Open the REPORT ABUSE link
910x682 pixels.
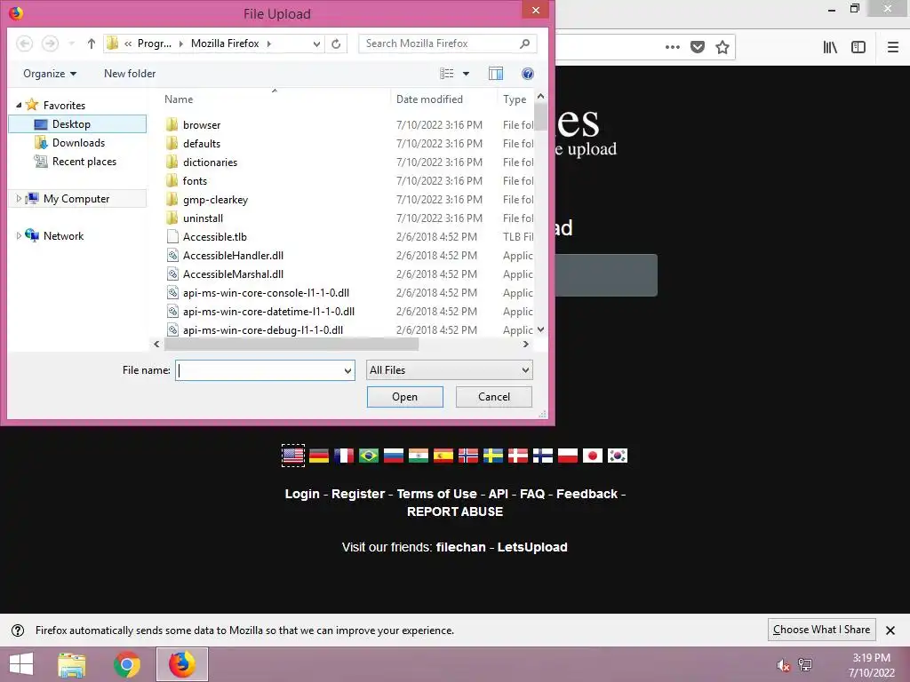[x=455, y=512]
